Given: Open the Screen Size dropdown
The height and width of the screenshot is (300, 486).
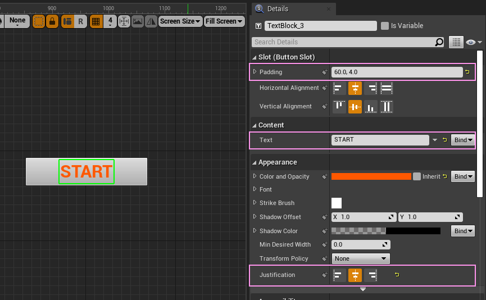Looking at the screenshot, I should click(180, 21).
